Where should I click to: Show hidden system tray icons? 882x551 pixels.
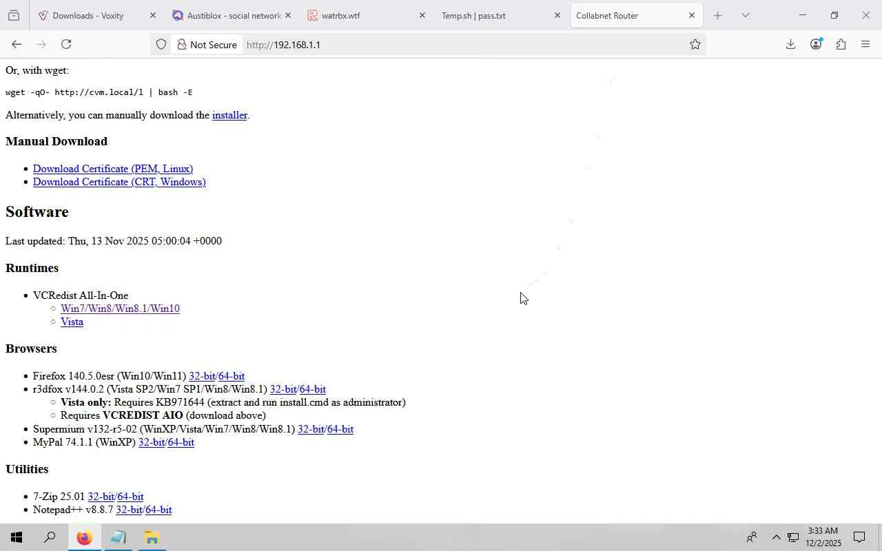(x=776, y=537)
